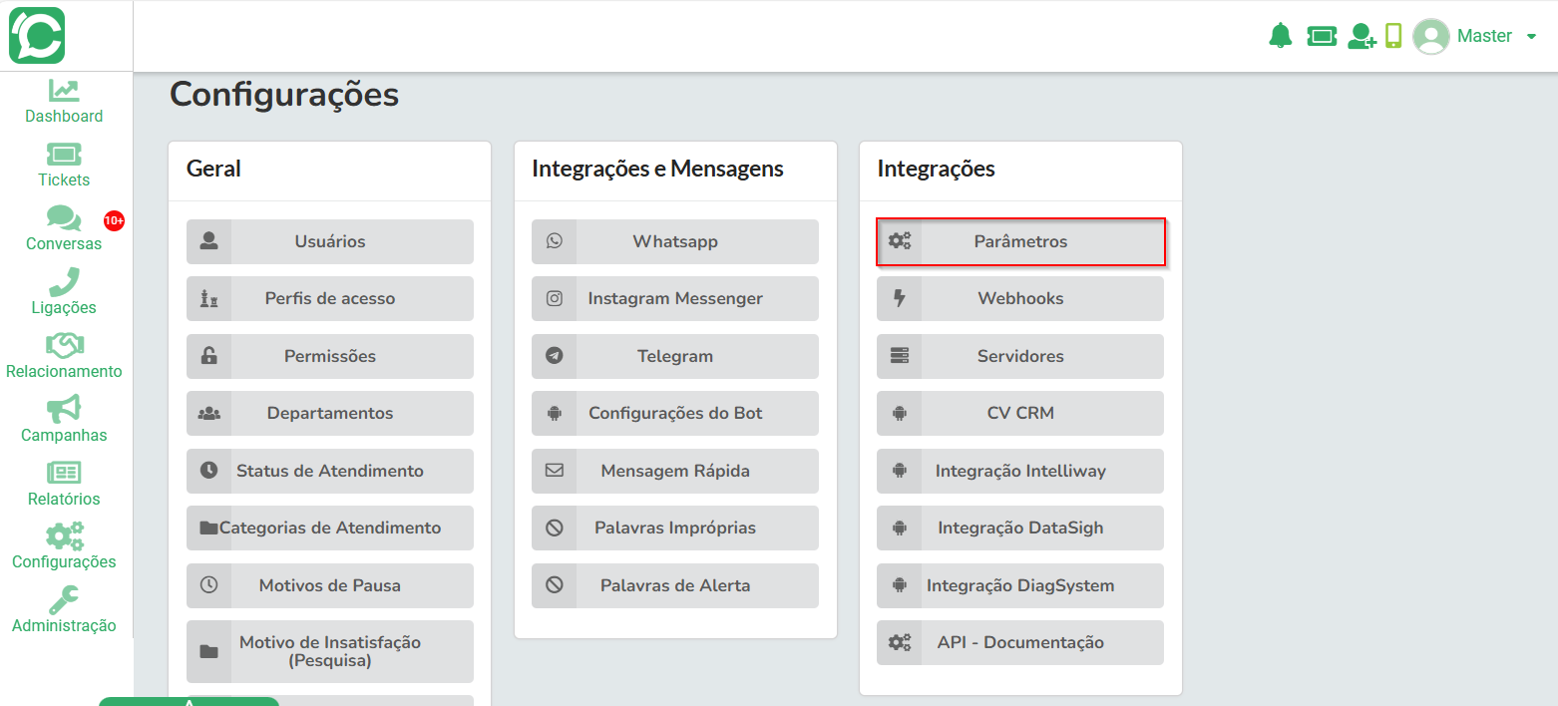
Task: Open Administração wrench menu
Action: [x=64, y=611]
